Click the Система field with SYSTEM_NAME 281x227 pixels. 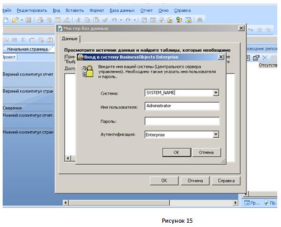pos(181,93)
